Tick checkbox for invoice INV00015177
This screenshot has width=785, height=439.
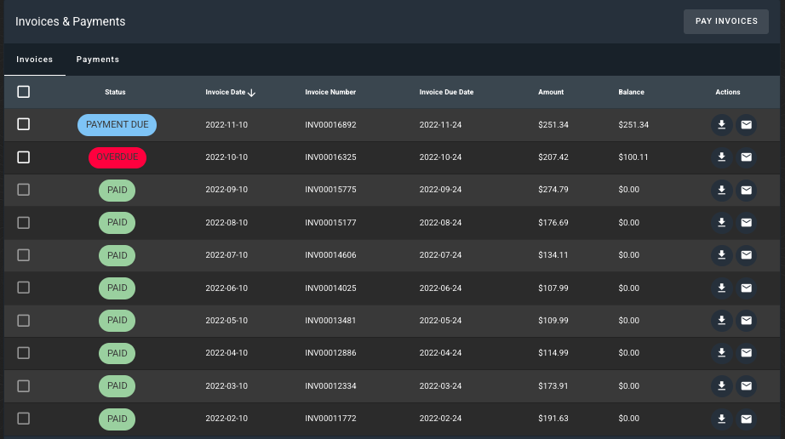pyautogui.click(x=24, y=223)
